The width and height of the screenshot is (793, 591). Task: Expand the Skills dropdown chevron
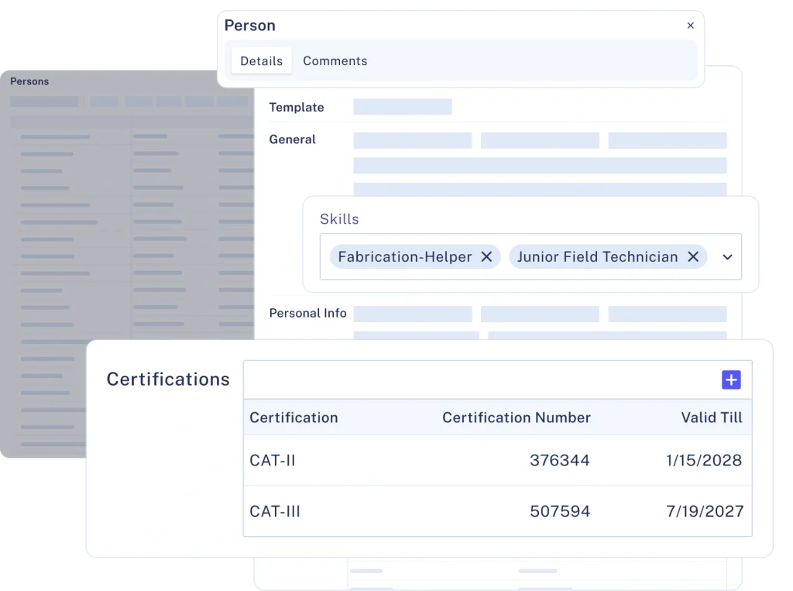(727, 257)
